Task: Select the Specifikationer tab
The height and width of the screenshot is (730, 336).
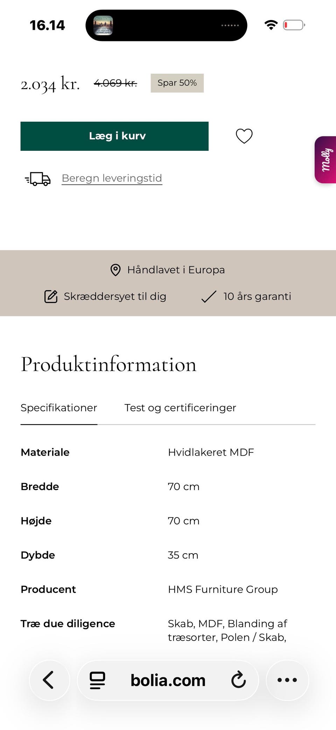Action: pos(59,408)
